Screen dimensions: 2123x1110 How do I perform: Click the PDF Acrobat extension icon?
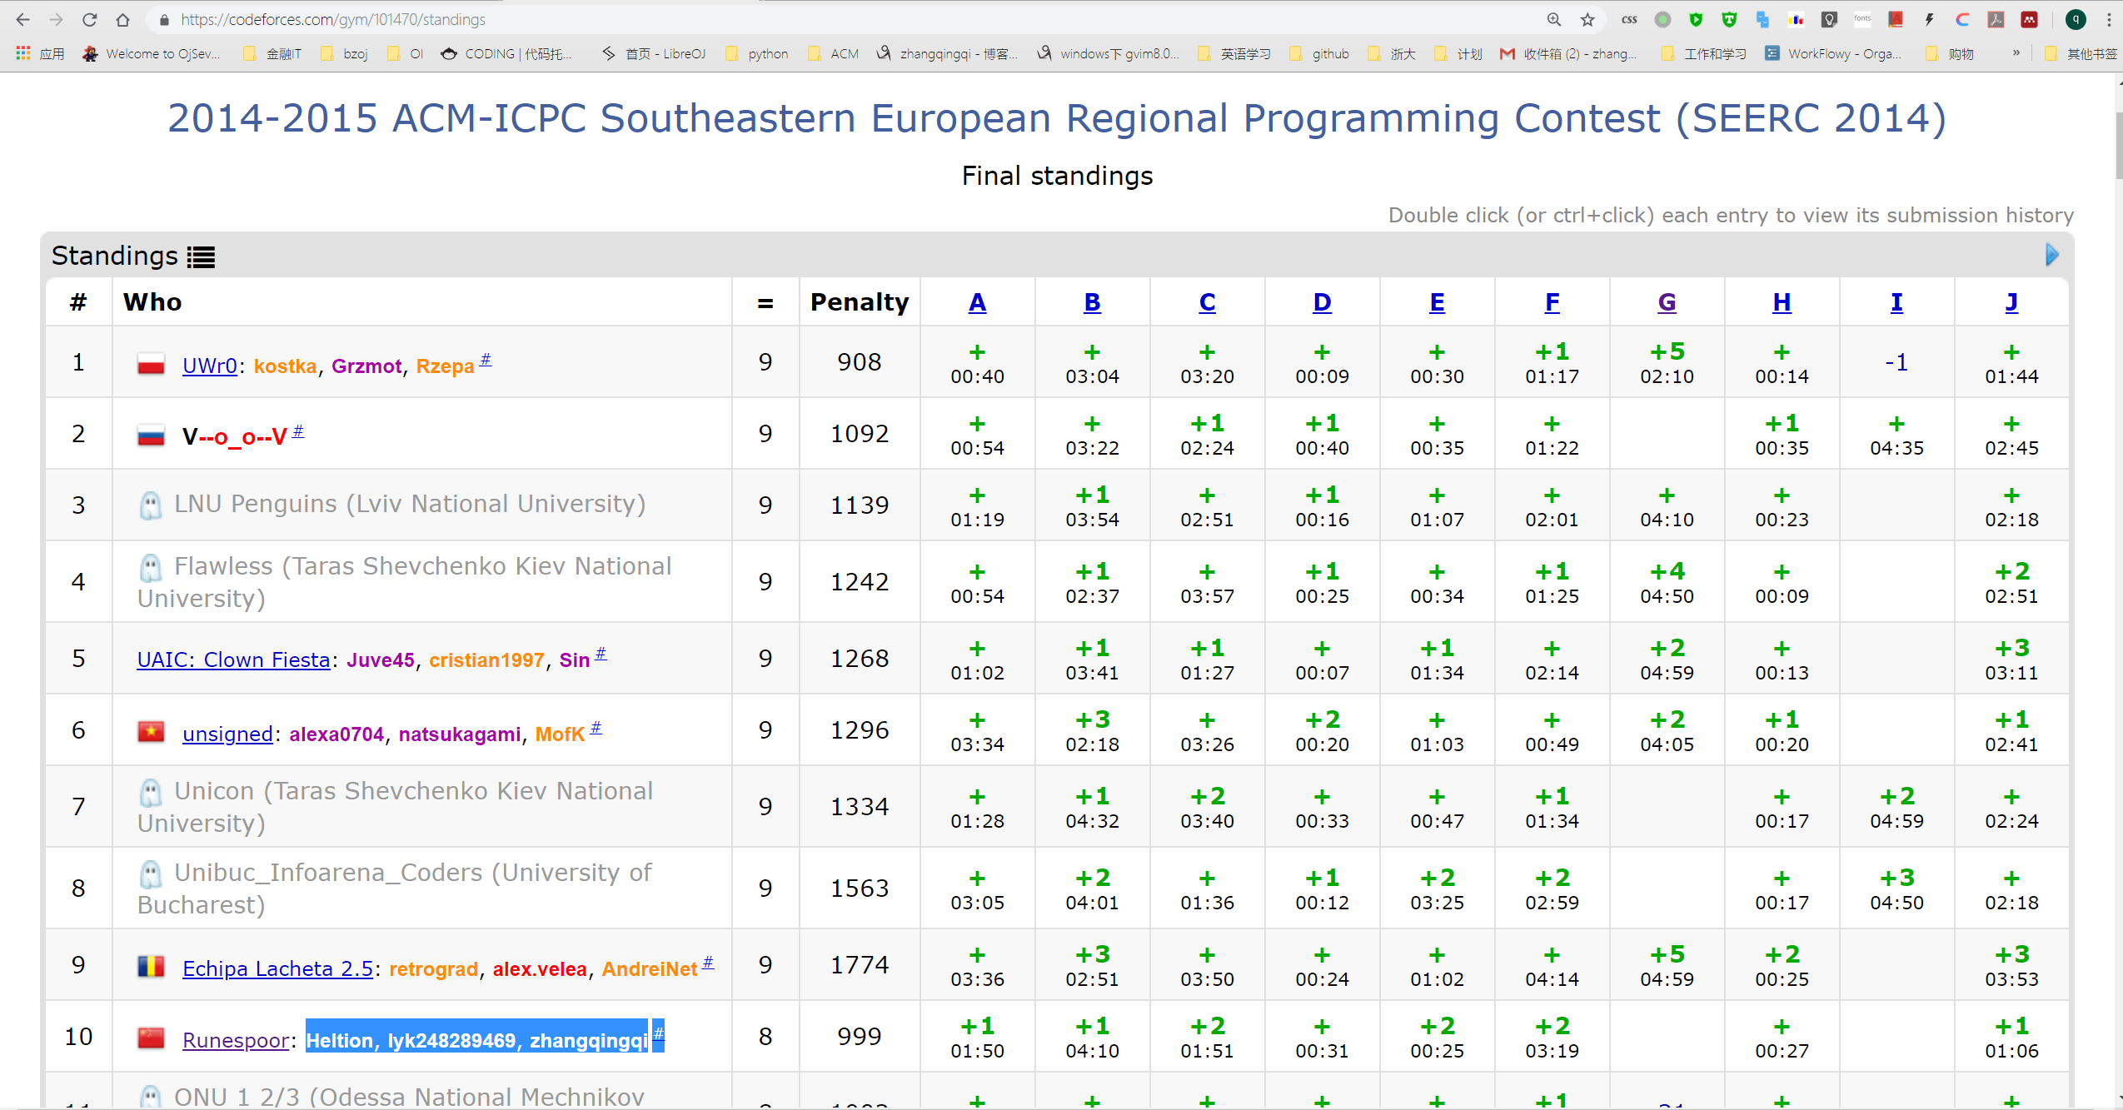pyautogui.click(x=1996, y=20)
